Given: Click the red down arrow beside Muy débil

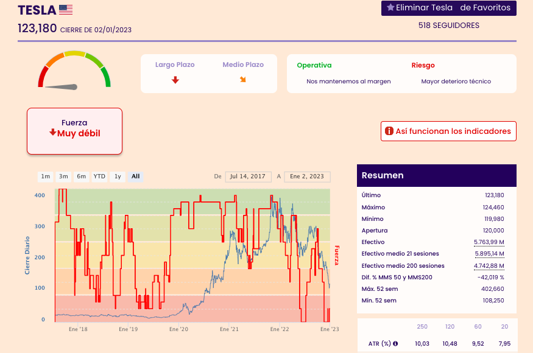Looking at the screenshot, I should tap(52, 132).
